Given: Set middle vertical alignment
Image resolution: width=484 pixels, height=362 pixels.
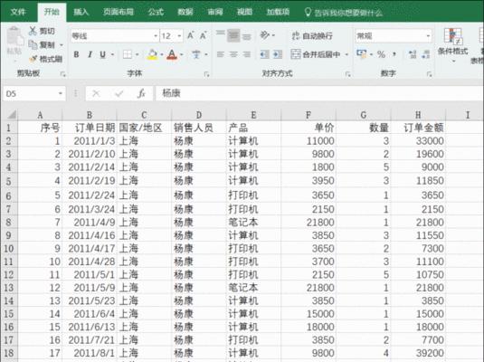Looking at the screenshot, I should [x=233, y=36].
